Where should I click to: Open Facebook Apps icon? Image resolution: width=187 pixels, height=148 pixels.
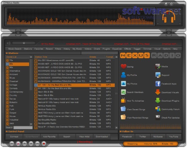(x=158, y=84)
